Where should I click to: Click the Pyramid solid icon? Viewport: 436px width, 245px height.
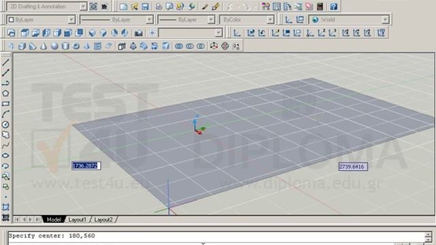[87, 46]
